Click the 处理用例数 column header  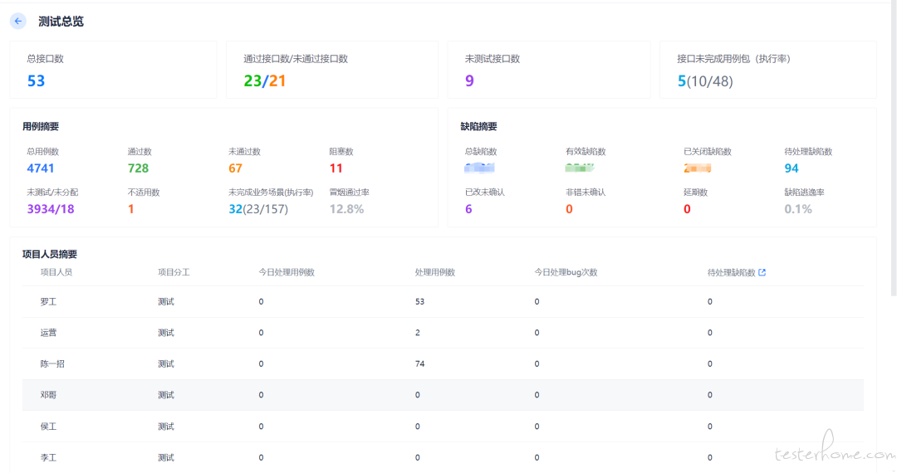pos(434,272)
